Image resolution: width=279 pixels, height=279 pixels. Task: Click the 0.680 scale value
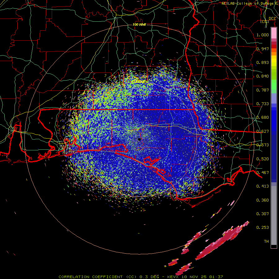point(263,117)
